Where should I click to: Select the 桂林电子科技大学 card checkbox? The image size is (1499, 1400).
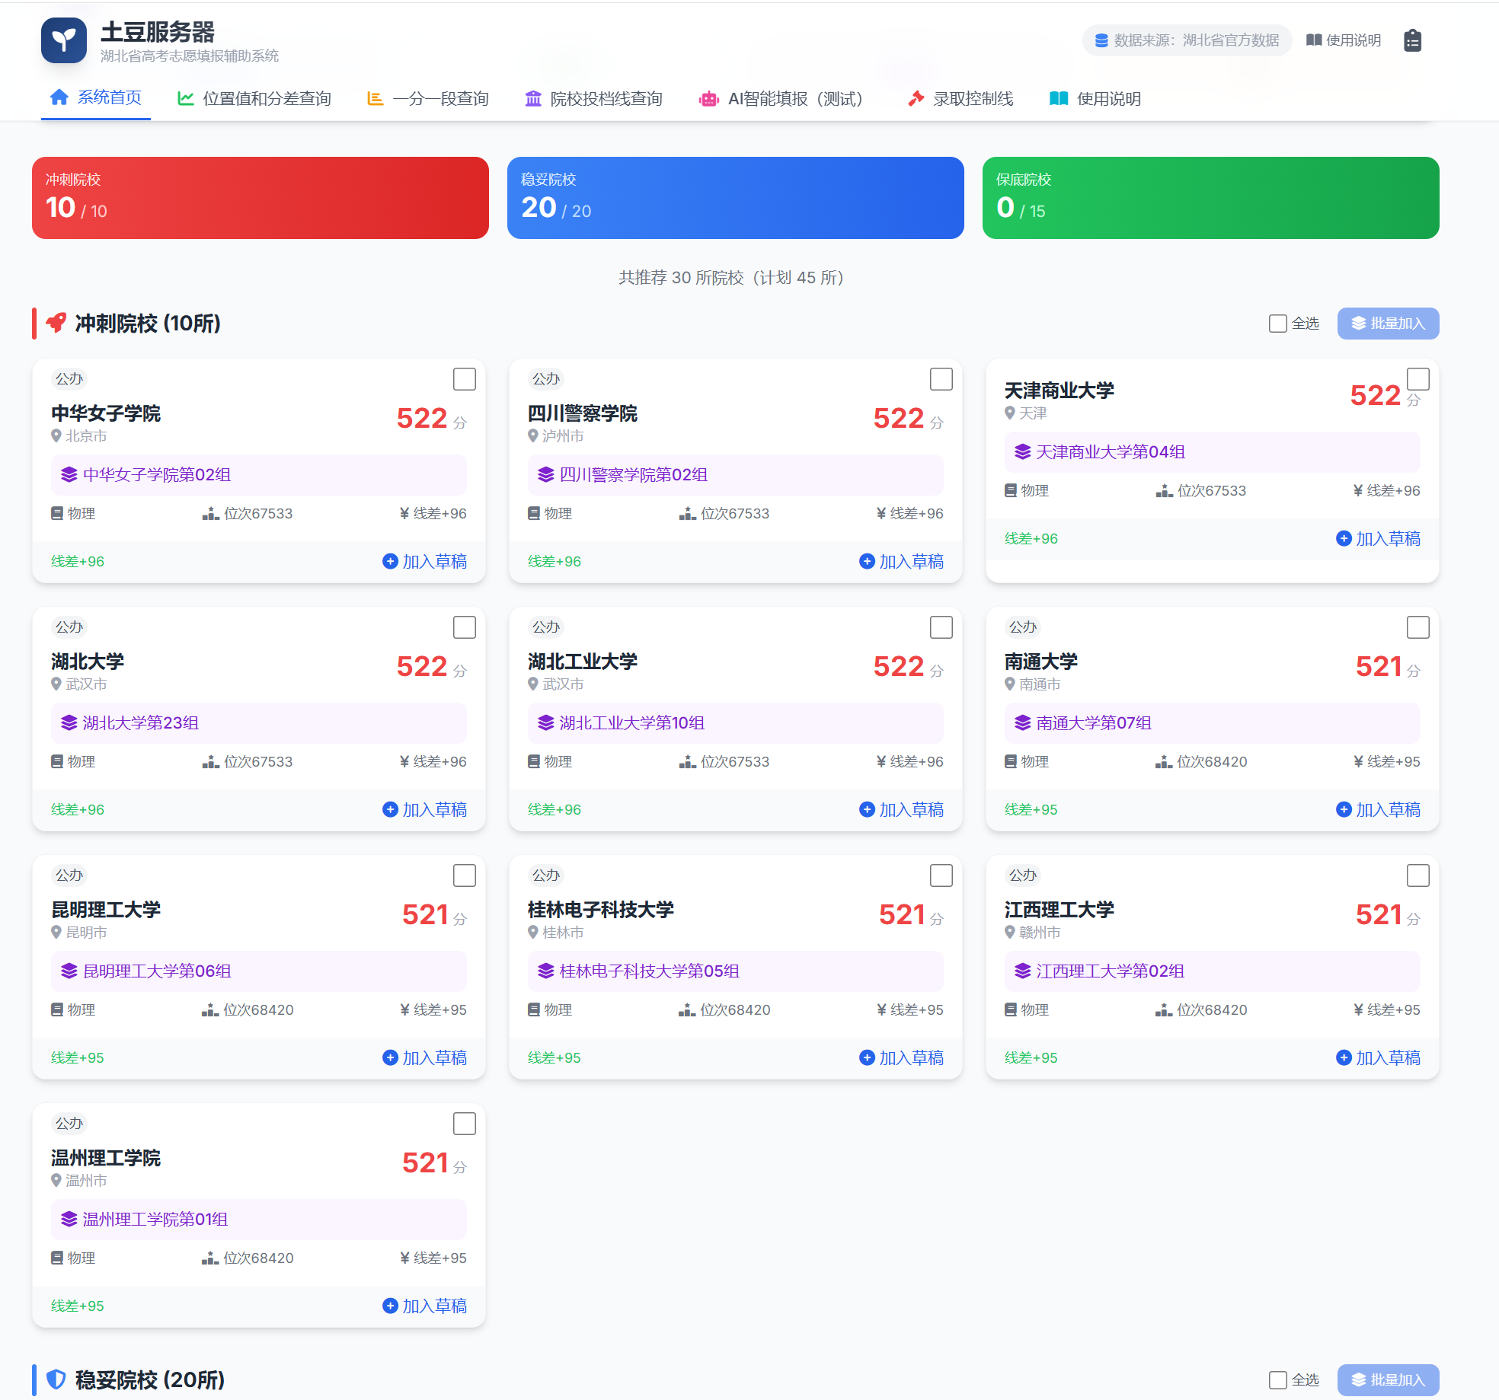(x=941, y=875)
